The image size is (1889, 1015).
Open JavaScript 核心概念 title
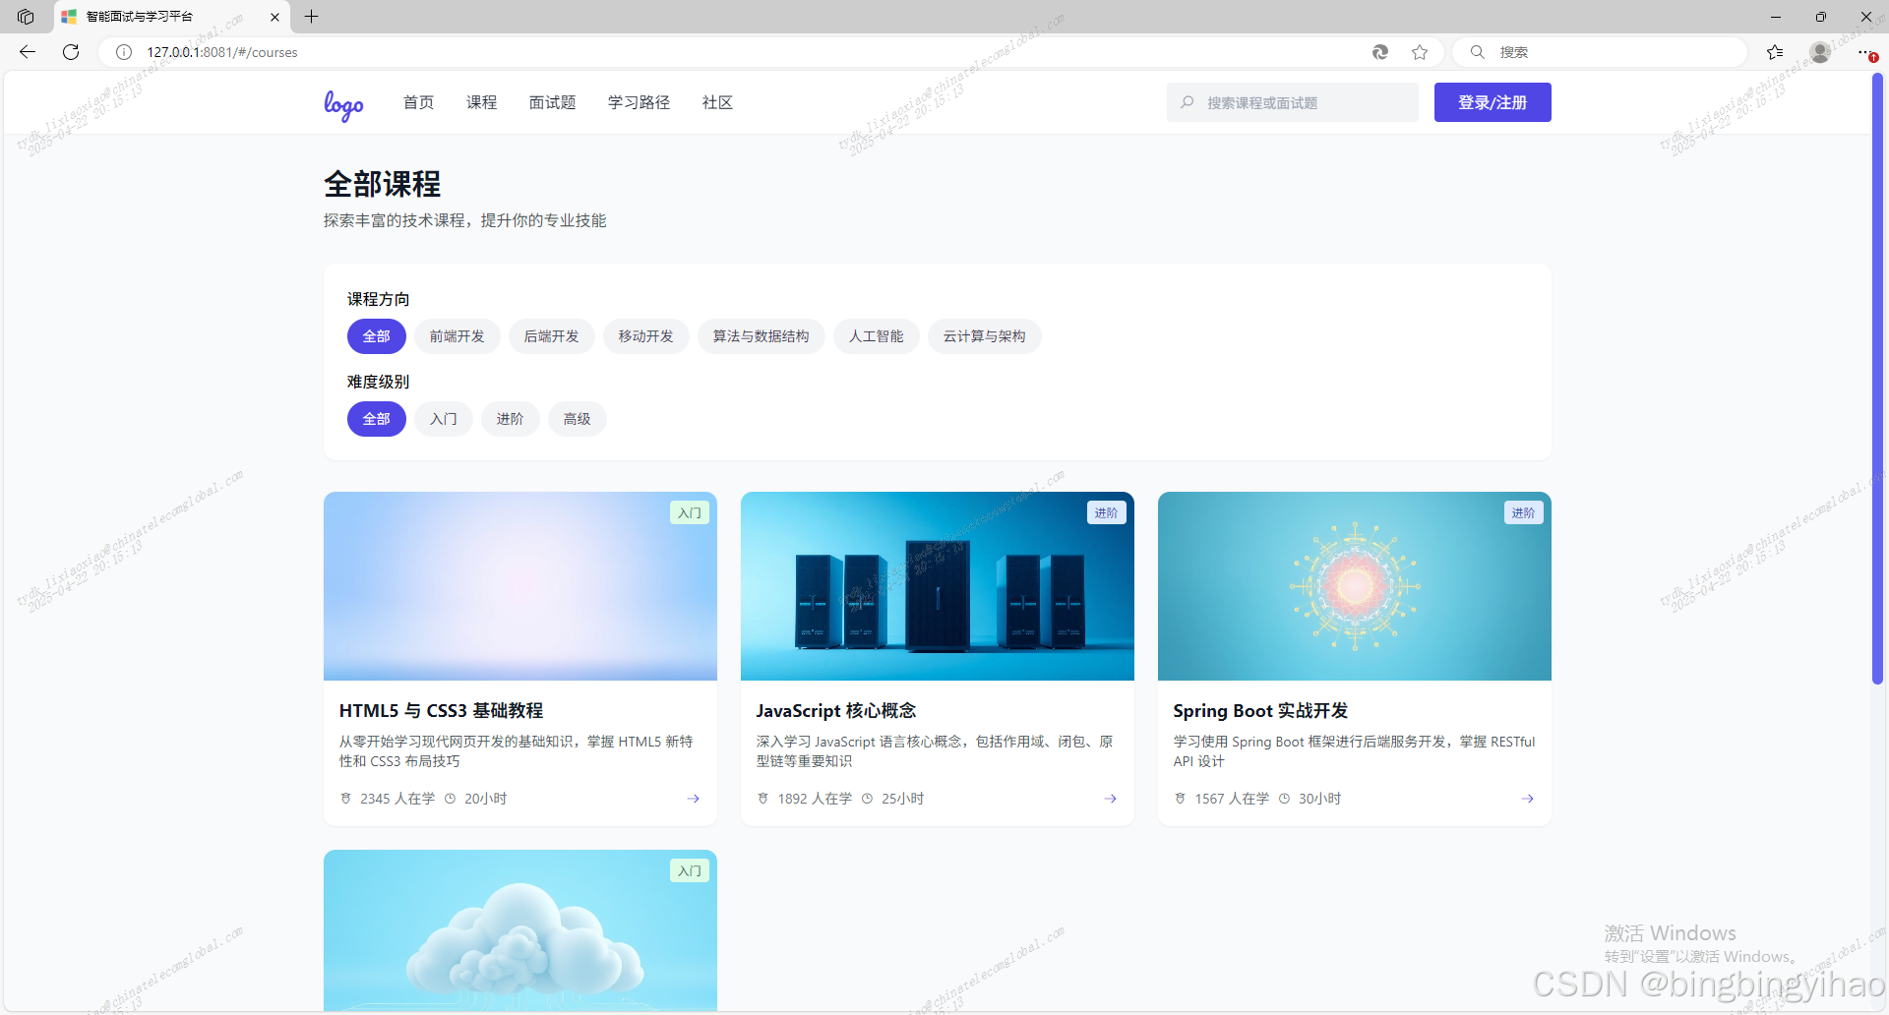pos(835,710)
